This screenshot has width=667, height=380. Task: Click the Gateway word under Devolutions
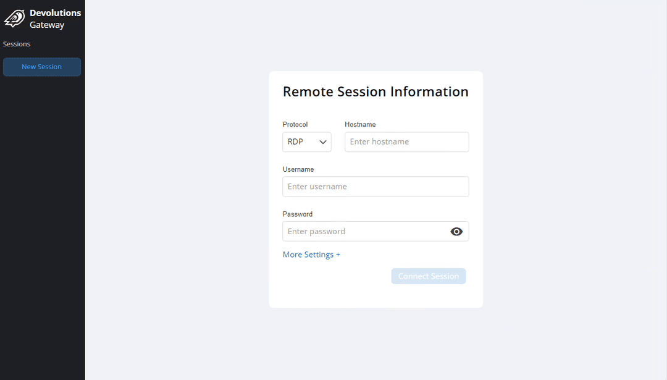click(x=47, y=25)
